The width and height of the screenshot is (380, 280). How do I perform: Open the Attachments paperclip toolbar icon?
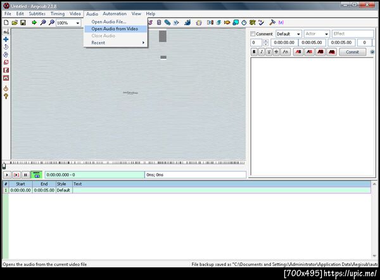click(167, 23)
